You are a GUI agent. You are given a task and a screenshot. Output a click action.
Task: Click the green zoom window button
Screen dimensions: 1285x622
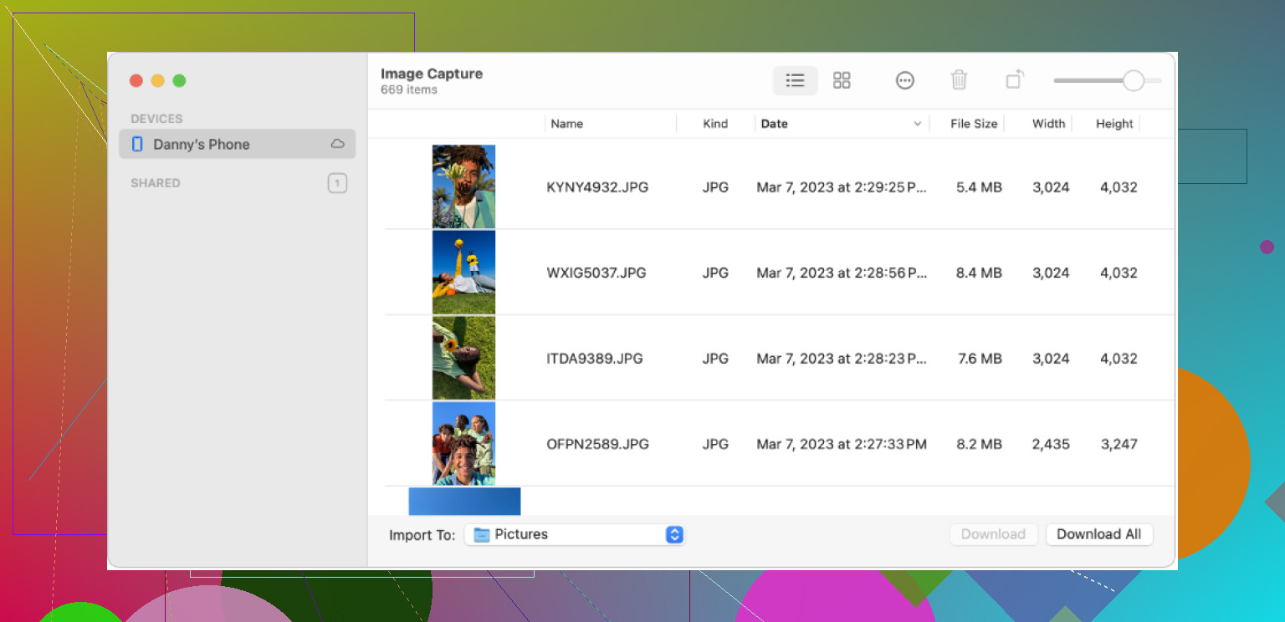[179, 81]
